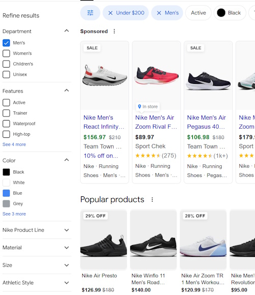This screenshot has height=295, width=255.
Task: Open Nike Men's Air Pegasus 40 link
Action: pos(207,122)
